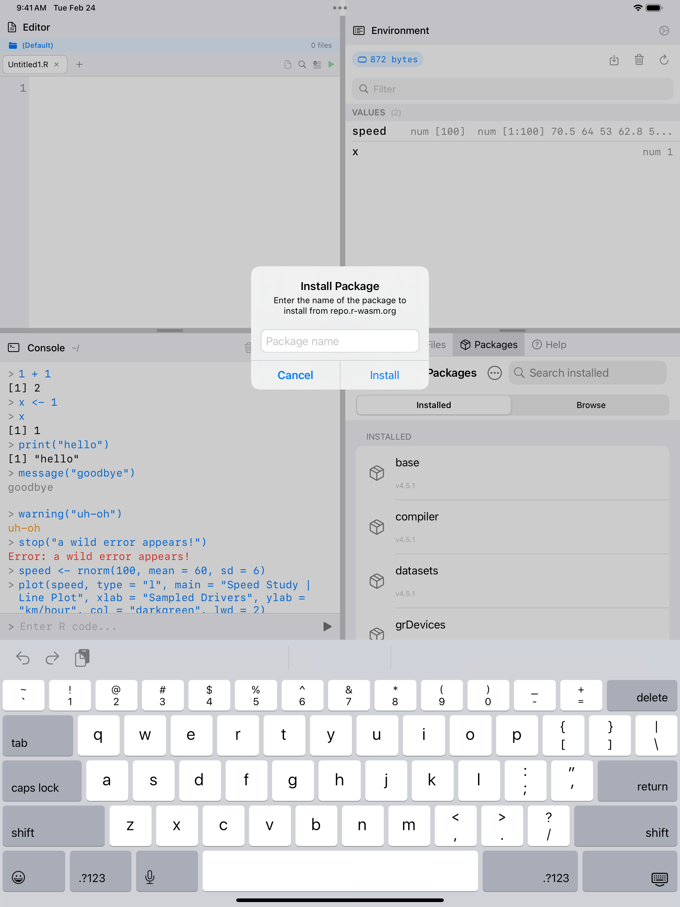This screenshot has height=907, width=680.
Task: Confirm with the Install button
Action: [x=384, y=375]
